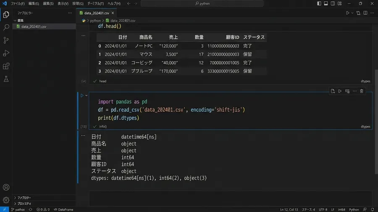Open the Accounts menu icon
This screenshot has height=212, width=378.
click(6, 187)
